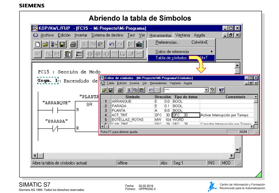Select the BOTELLAS_ROTAS symbol cell
This screenshot has height=193, width=279.
pyautogui.click(x=133, y=120)
